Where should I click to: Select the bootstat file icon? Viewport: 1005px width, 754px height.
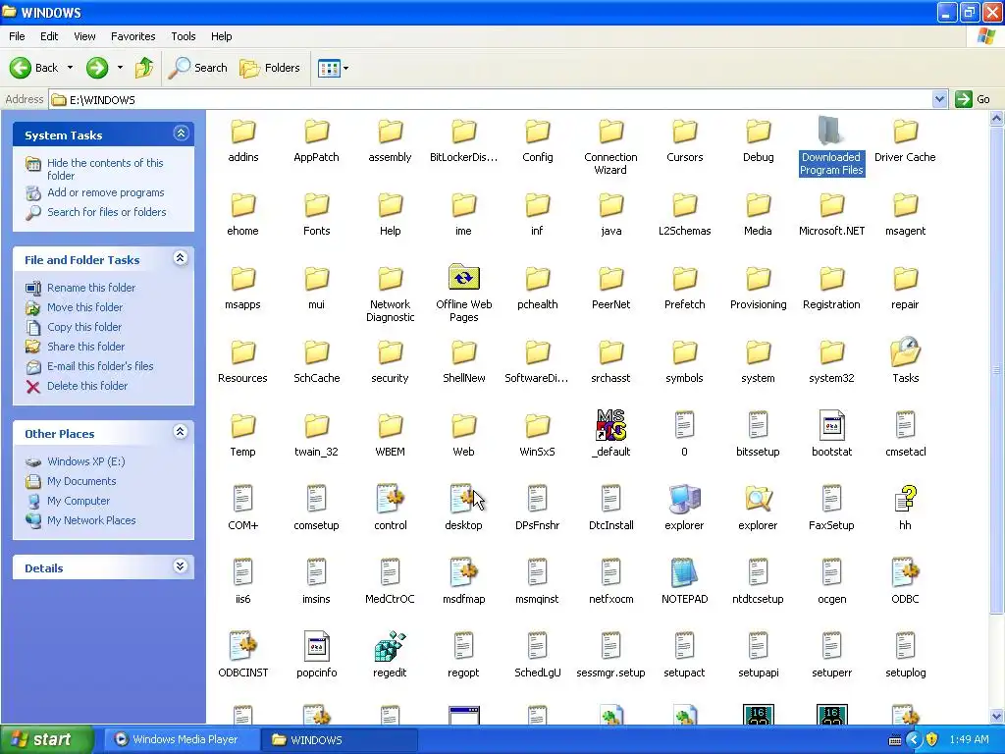click(832, 425)
